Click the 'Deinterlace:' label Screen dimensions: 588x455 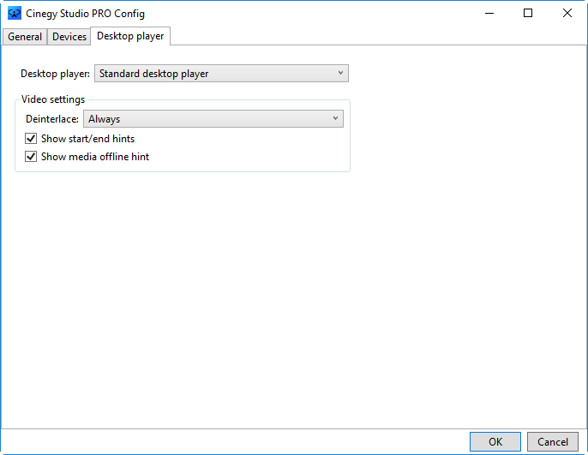(x=52, y=119)
